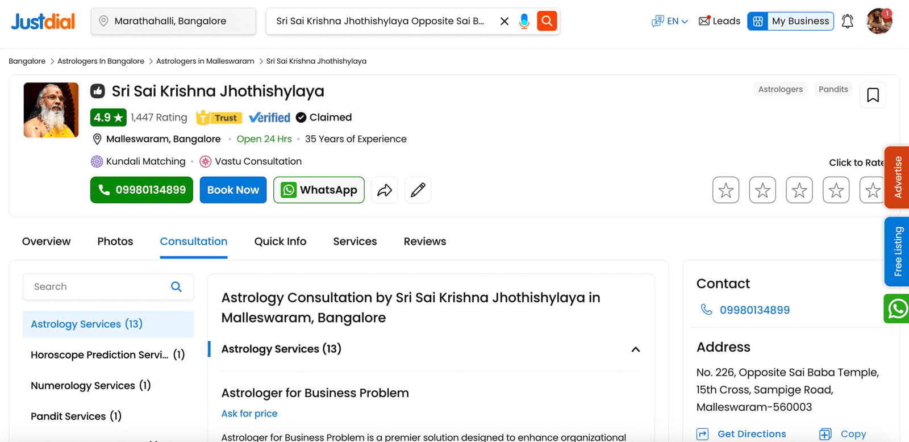Viewport: 909px width, 442px height.
Task: Call 09980134899 using the green button
Action: click(141, 190)
